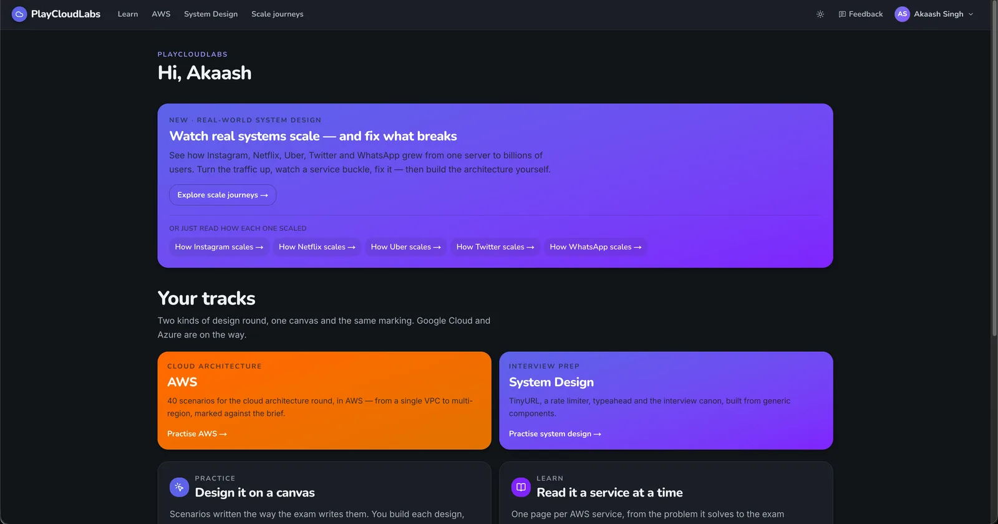Expand the Akaash Singh account dropdown chevron
The image size is (998, 524).
[971, 14]
